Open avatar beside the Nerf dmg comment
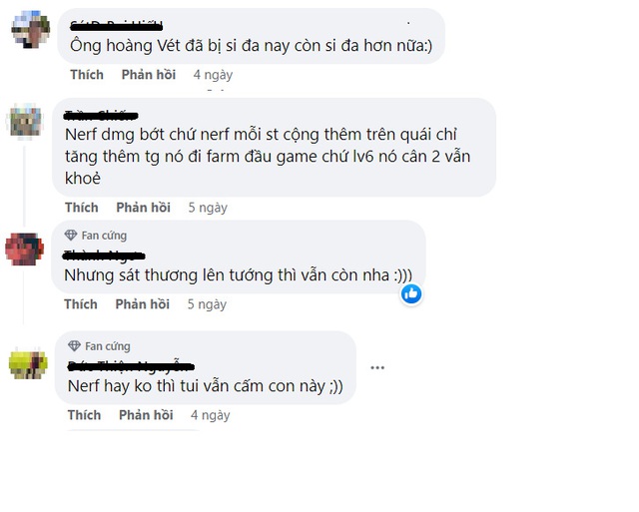Image resolution: width=639 pixels, height=512 pixels. pos(25,121)
